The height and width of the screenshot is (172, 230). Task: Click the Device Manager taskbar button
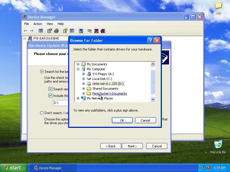(x=53, y=168)
